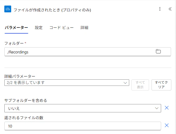Click the すべて表示 button
Image resolution: width=176 pixels, height=134 pixels.
click(140, 85)
